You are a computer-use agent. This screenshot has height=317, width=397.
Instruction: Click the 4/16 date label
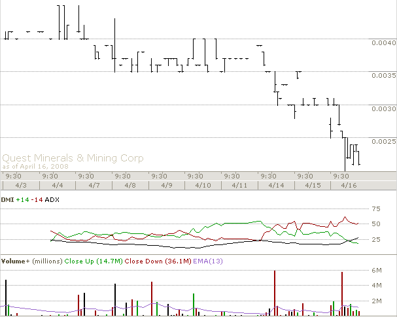point(349,186)
